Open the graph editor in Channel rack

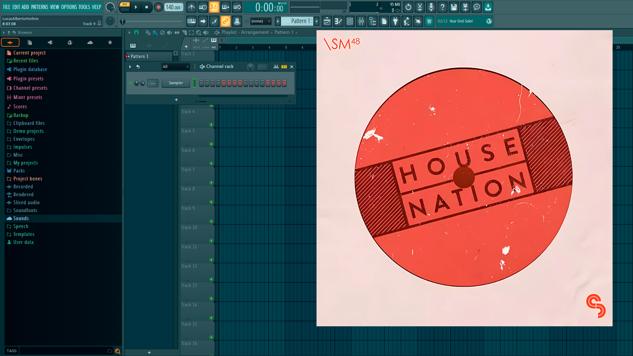click(x=276, y=67)
